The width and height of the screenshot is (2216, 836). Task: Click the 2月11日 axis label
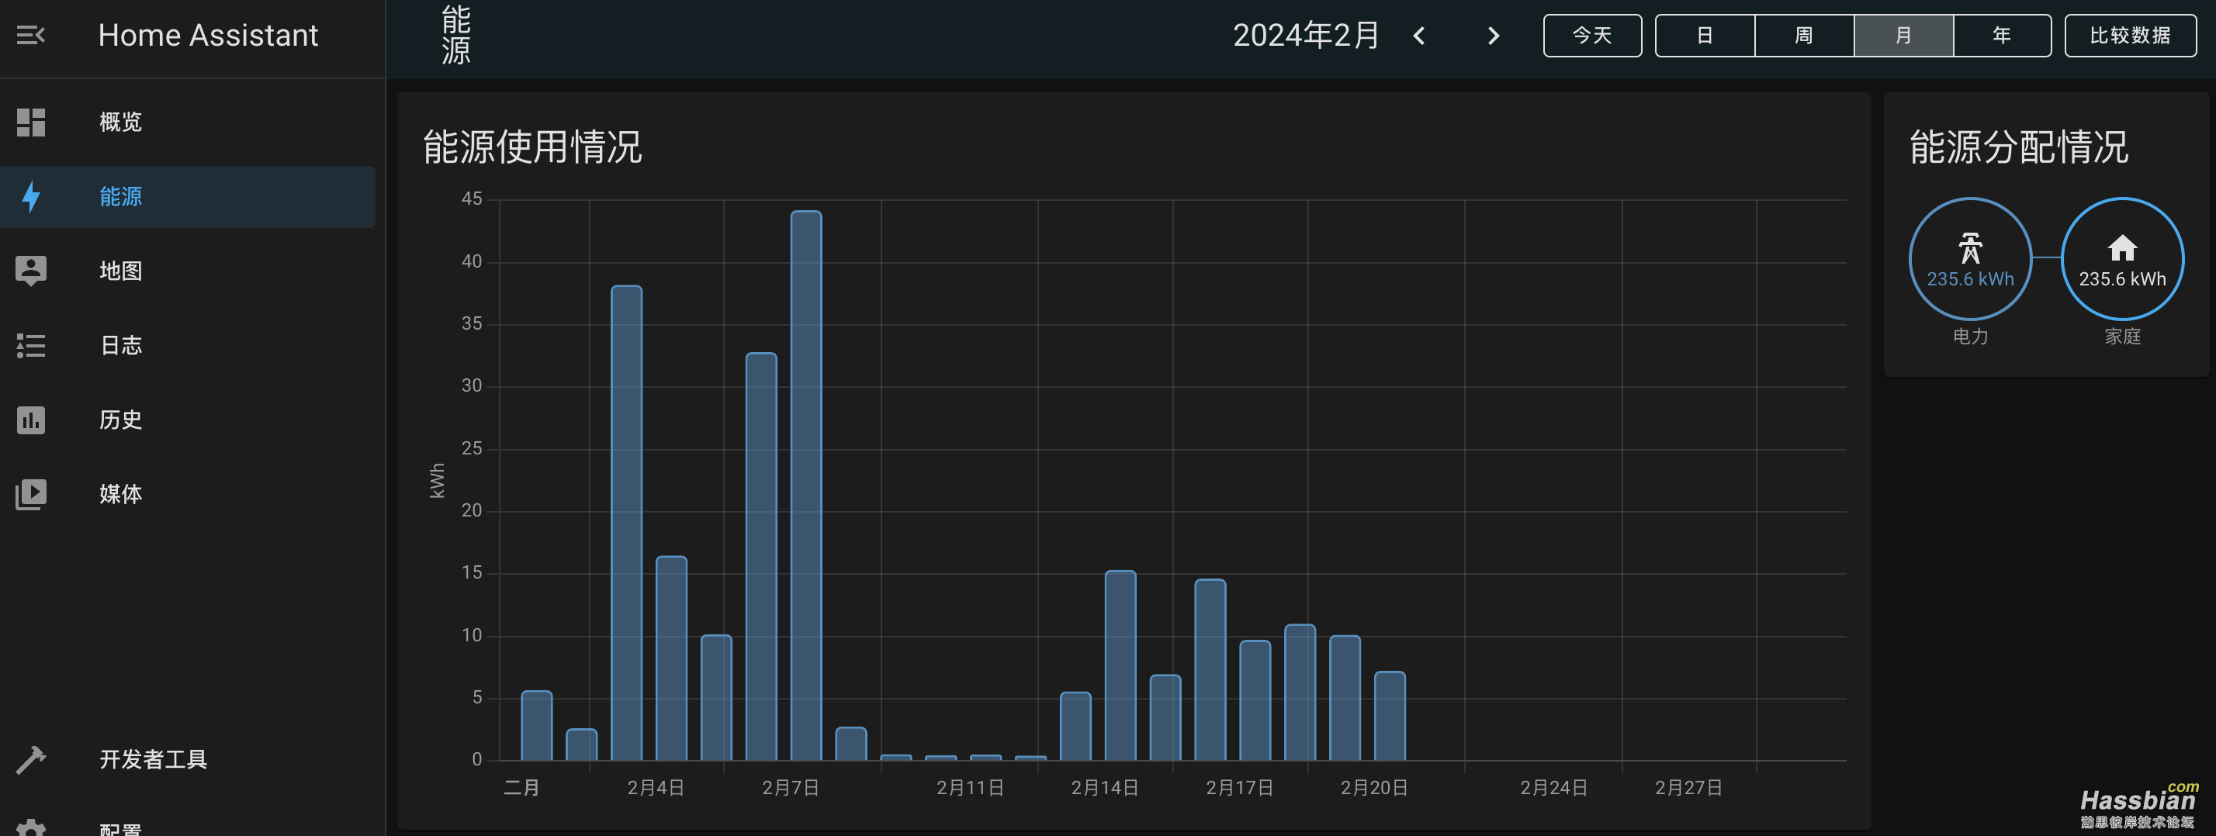click(970, 788)
